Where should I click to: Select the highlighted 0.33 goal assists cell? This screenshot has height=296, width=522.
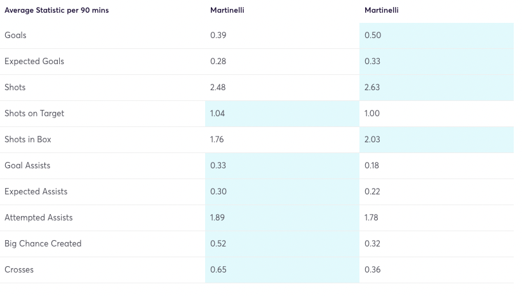coord(218,166)
